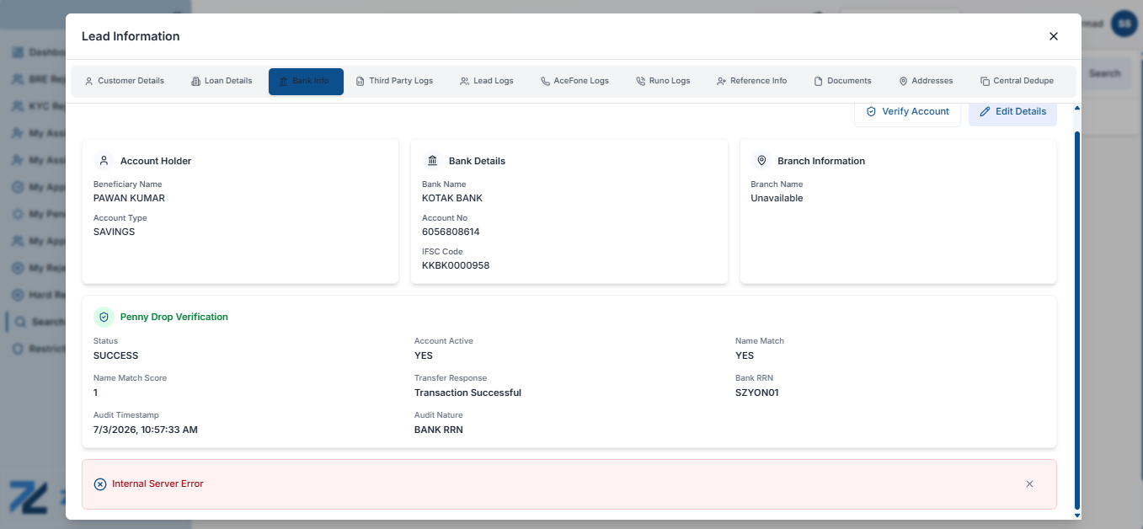
Task: Click the shield icon in Verify Account
Action: coord(872,112)
